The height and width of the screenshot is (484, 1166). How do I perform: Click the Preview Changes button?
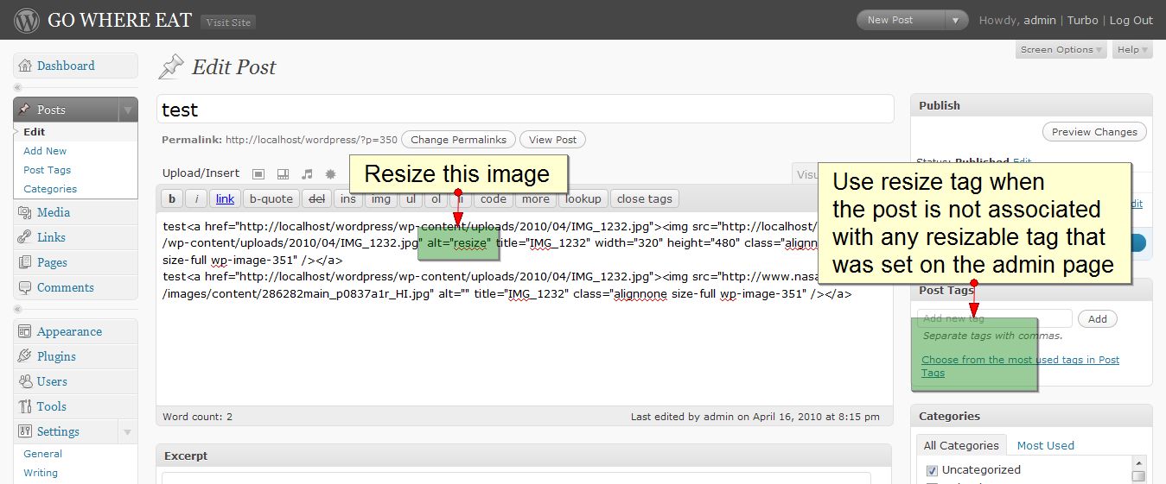tap(1094, 132)
